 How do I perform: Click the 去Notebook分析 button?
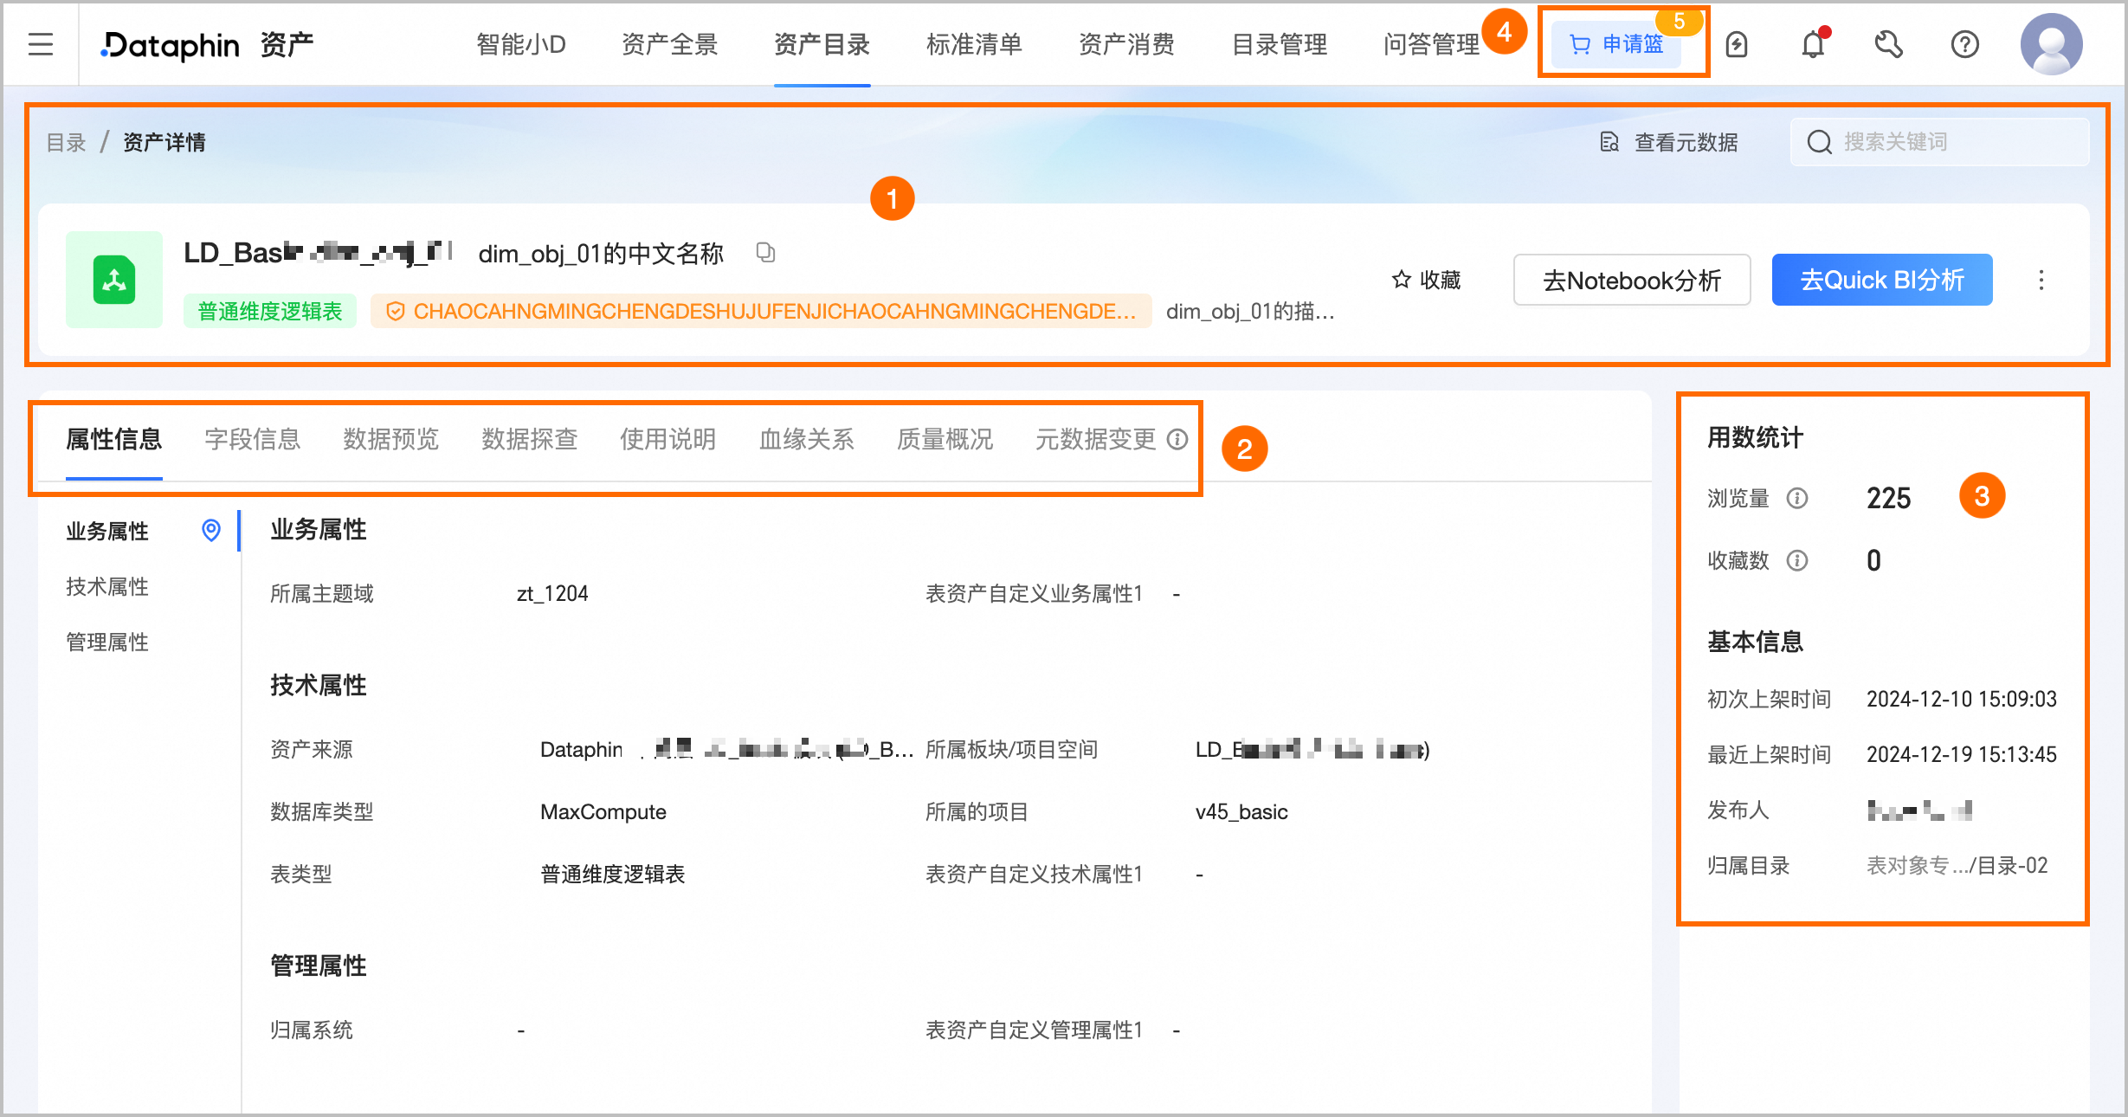click(x=1631, y=280)
